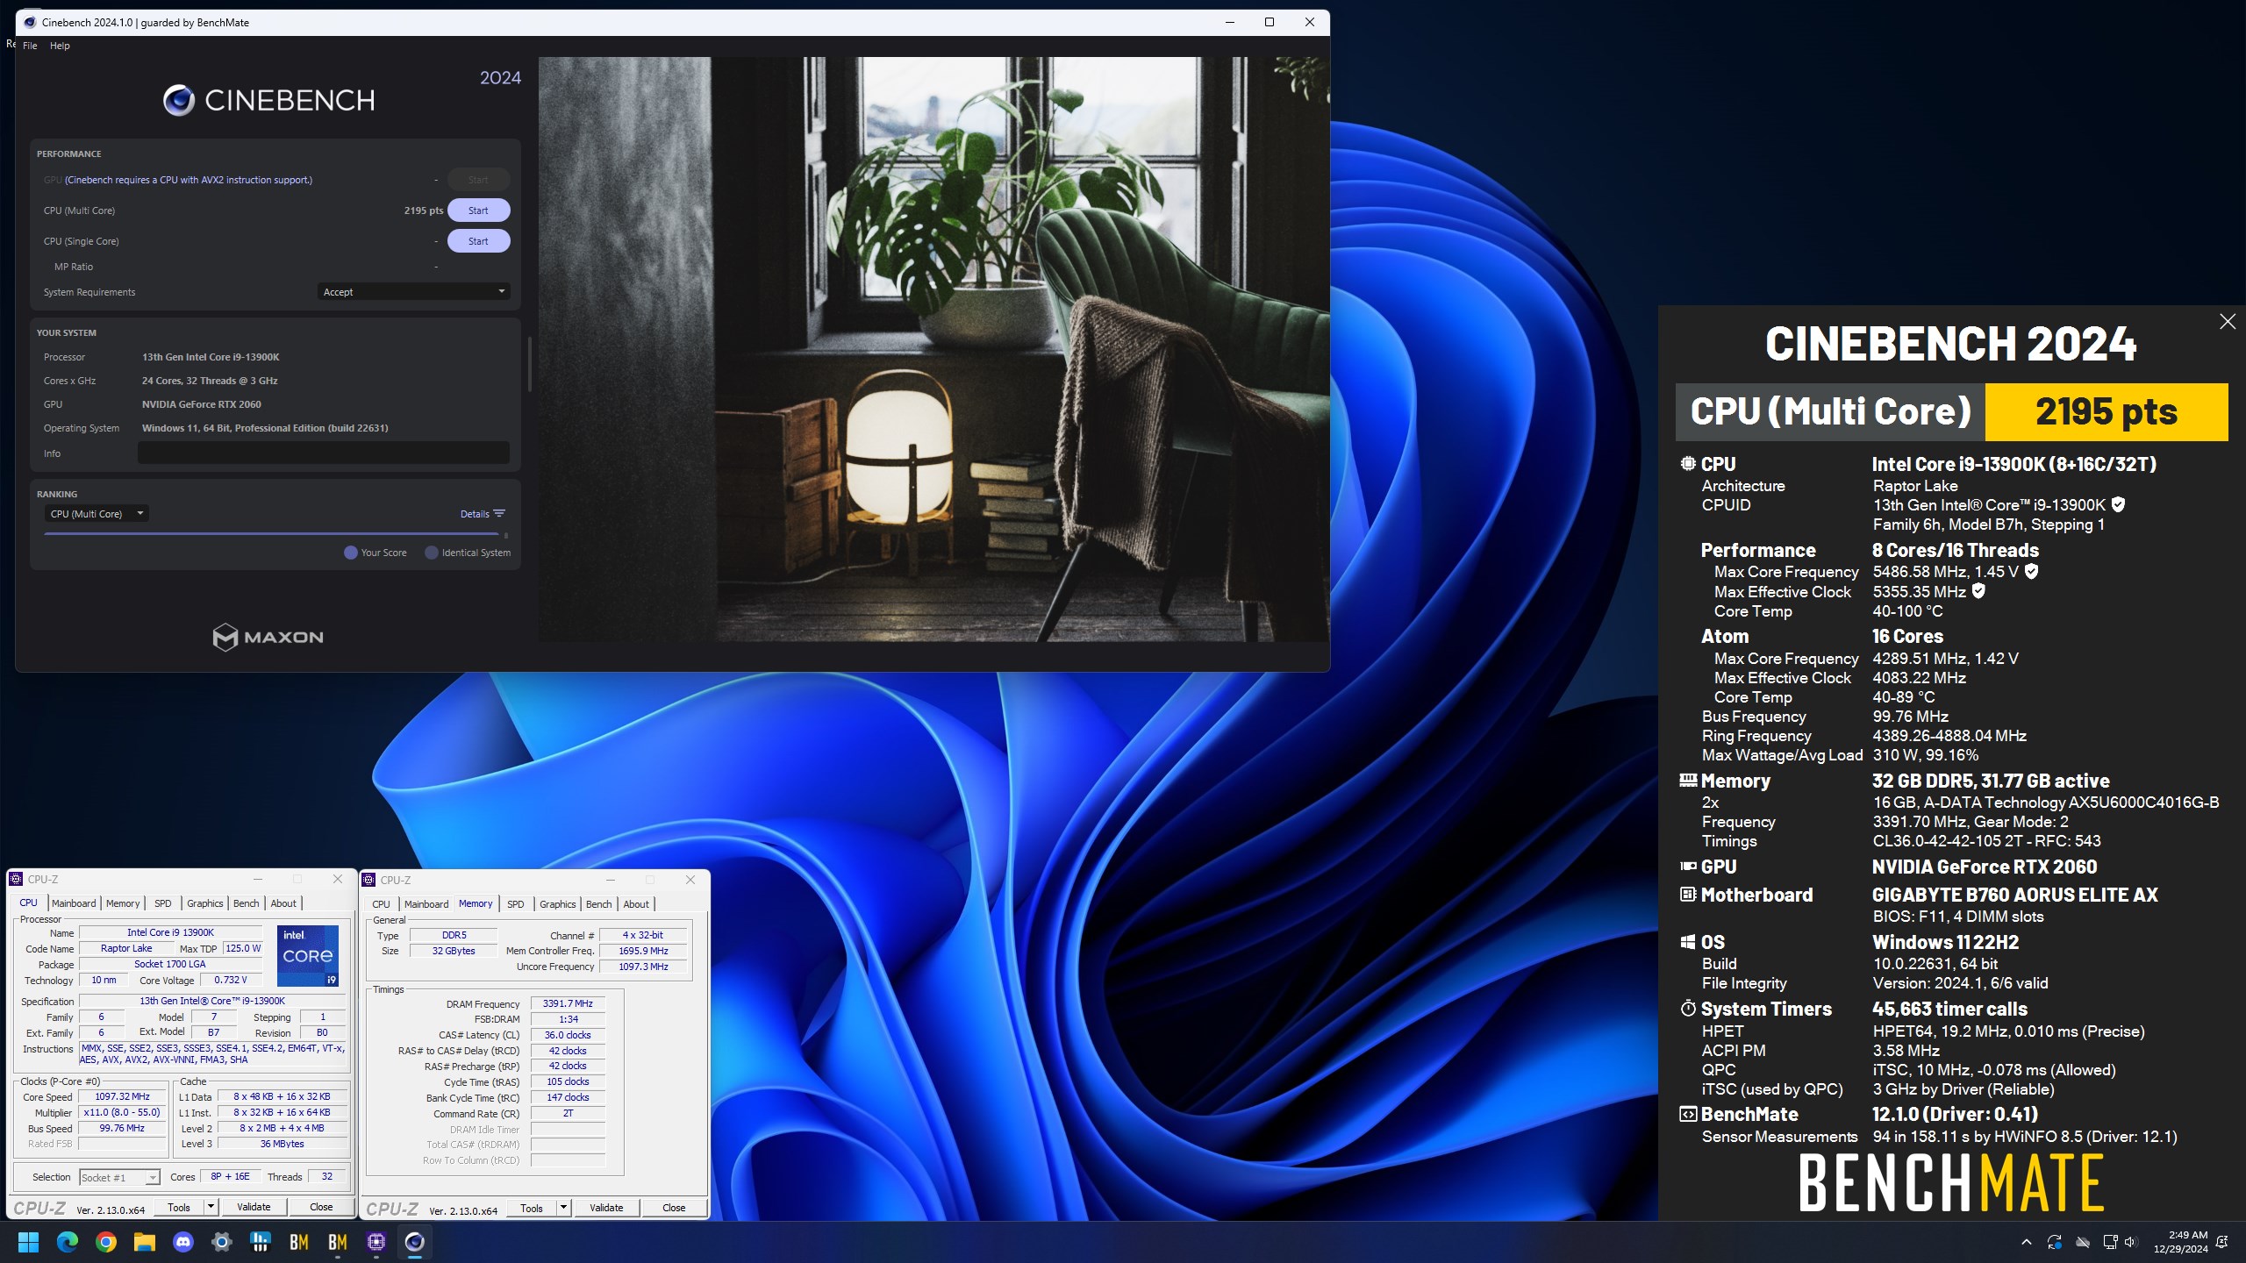The height and width of the screenshot is (1263, 2246).
Task: Open ranking Details link
Action: 475,514
